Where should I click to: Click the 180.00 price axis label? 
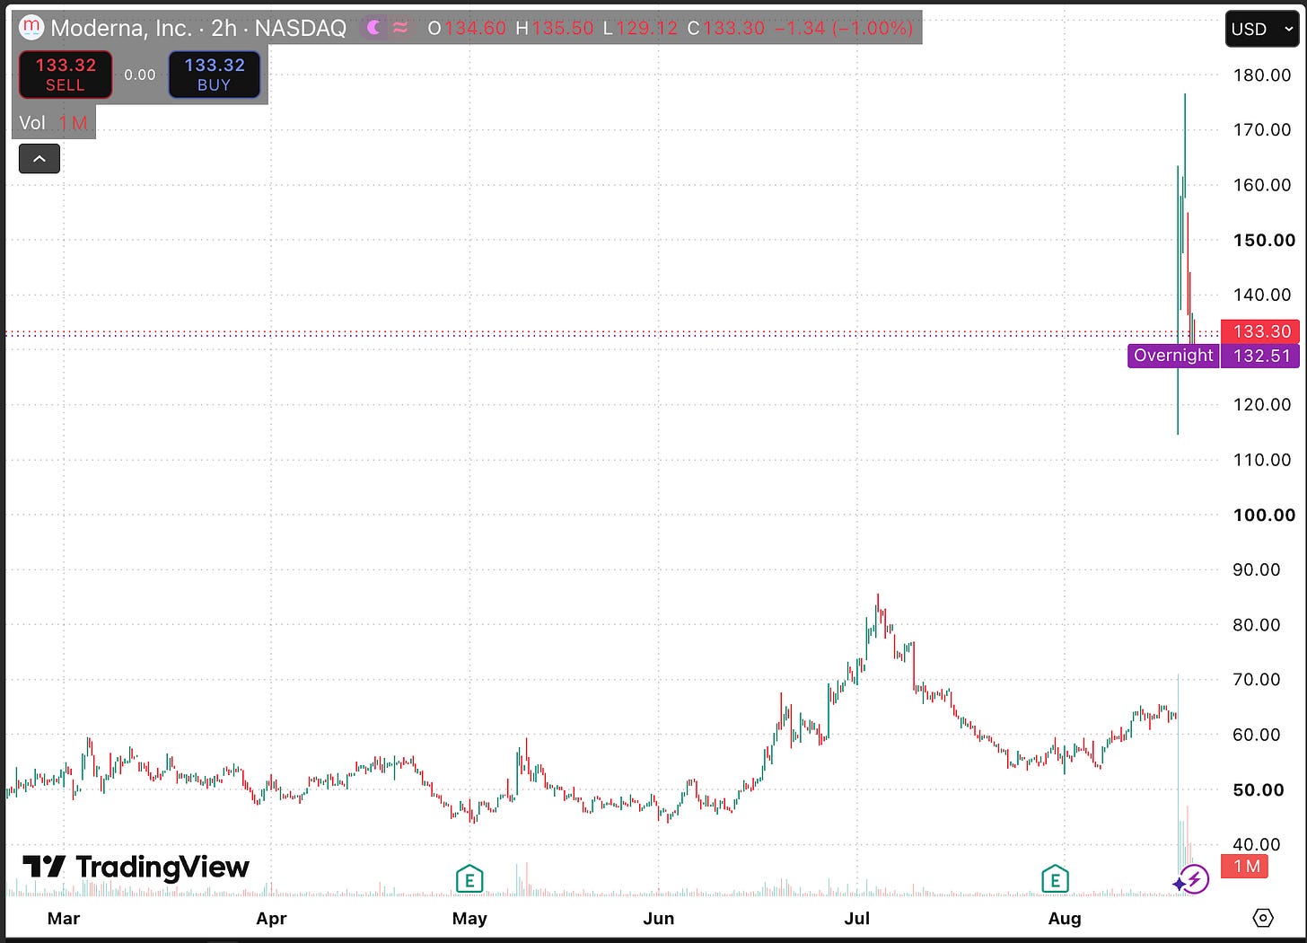coord(1262,75)
